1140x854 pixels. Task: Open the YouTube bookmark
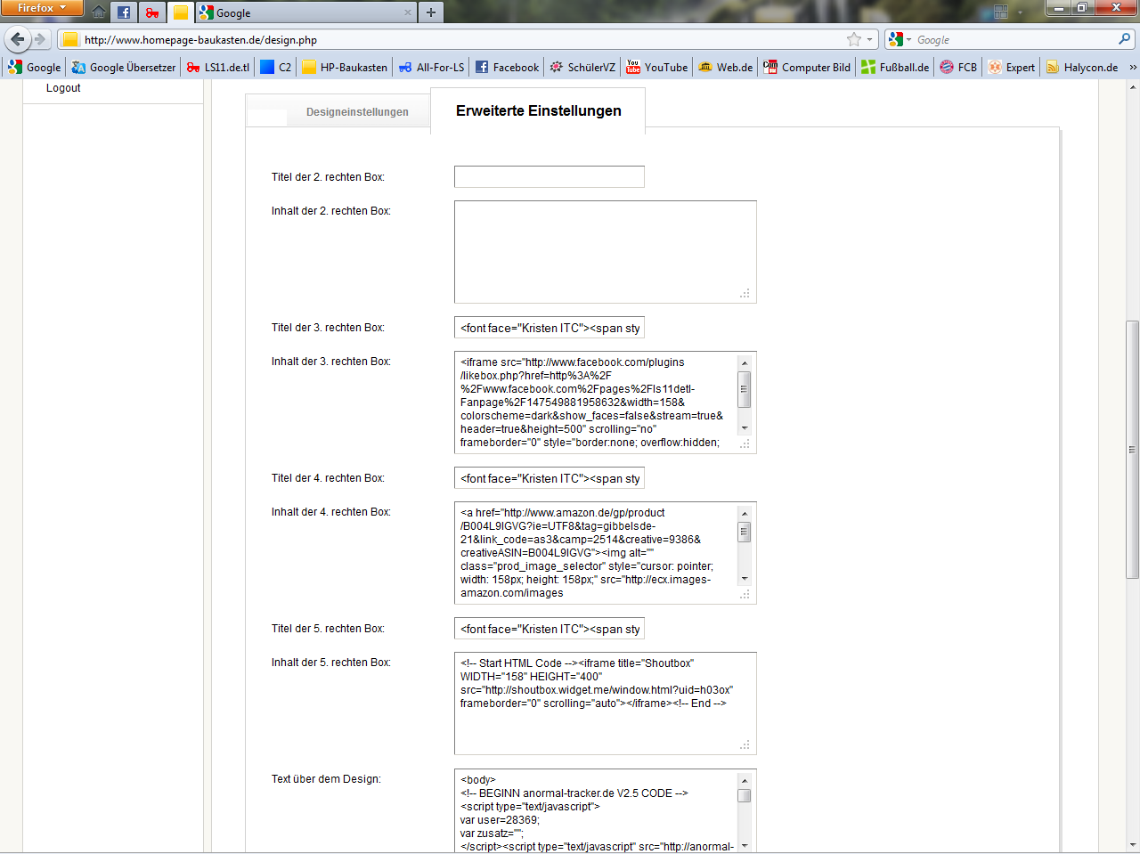pyautogui.click(x=657, y=67)
